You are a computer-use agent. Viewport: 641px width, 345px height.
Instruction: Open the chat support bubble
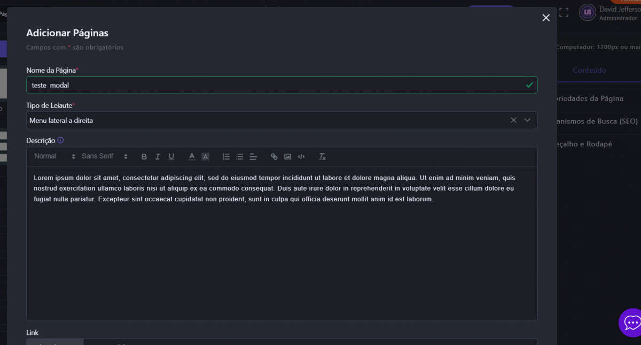(632, 323)
